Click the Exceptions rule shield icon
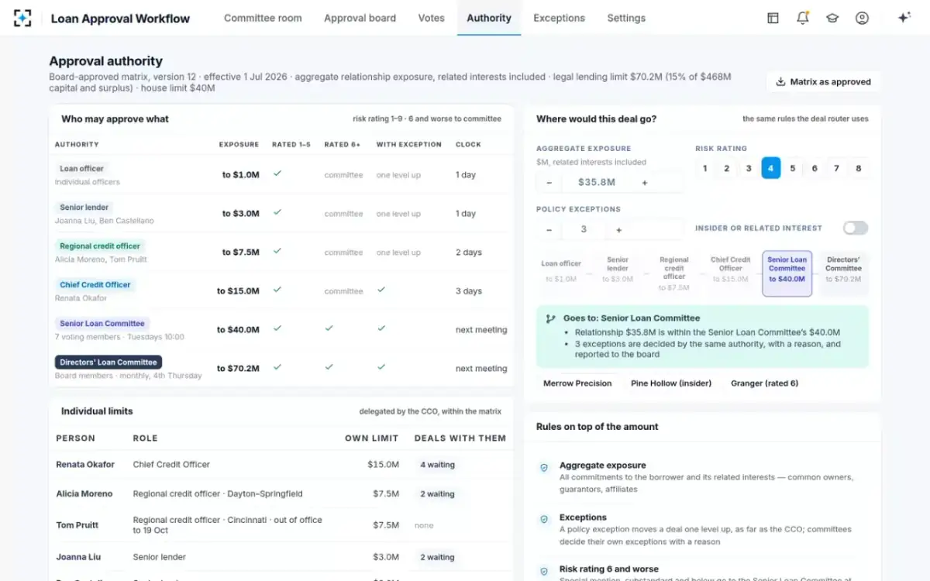 coord(544,519)
